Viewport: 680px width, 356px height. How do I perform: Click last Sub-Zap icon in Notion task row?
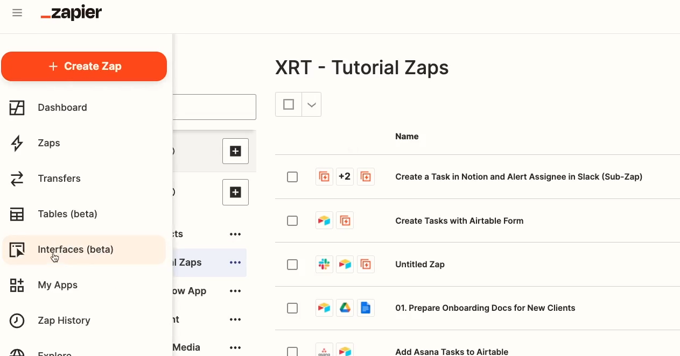[366, 177]
